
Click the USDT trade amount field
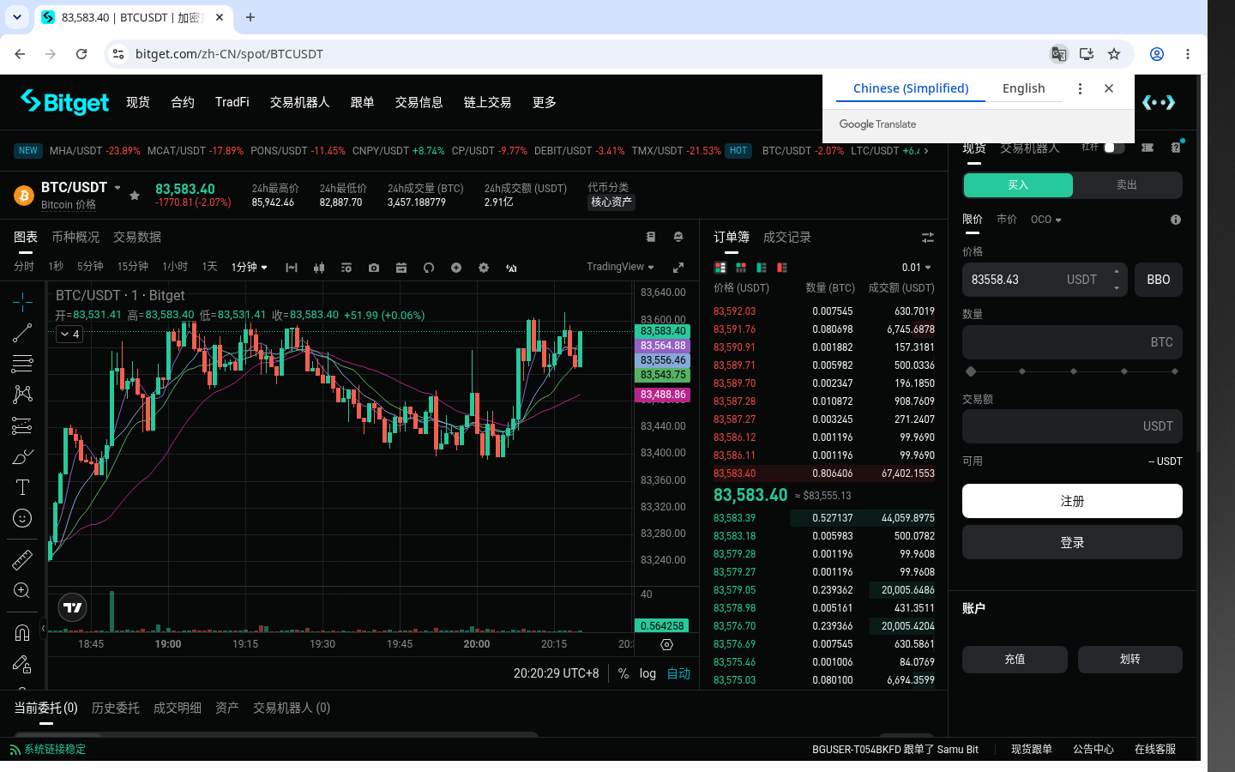(1072, 426)
